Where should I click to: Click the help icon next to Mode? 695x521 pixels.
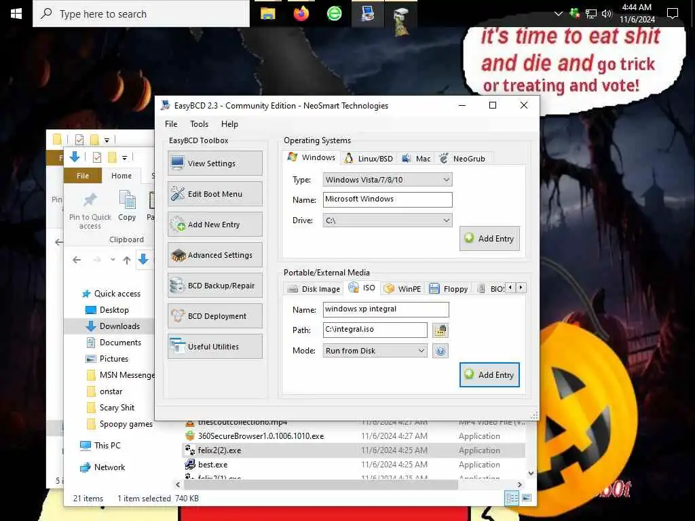(440, 351)
